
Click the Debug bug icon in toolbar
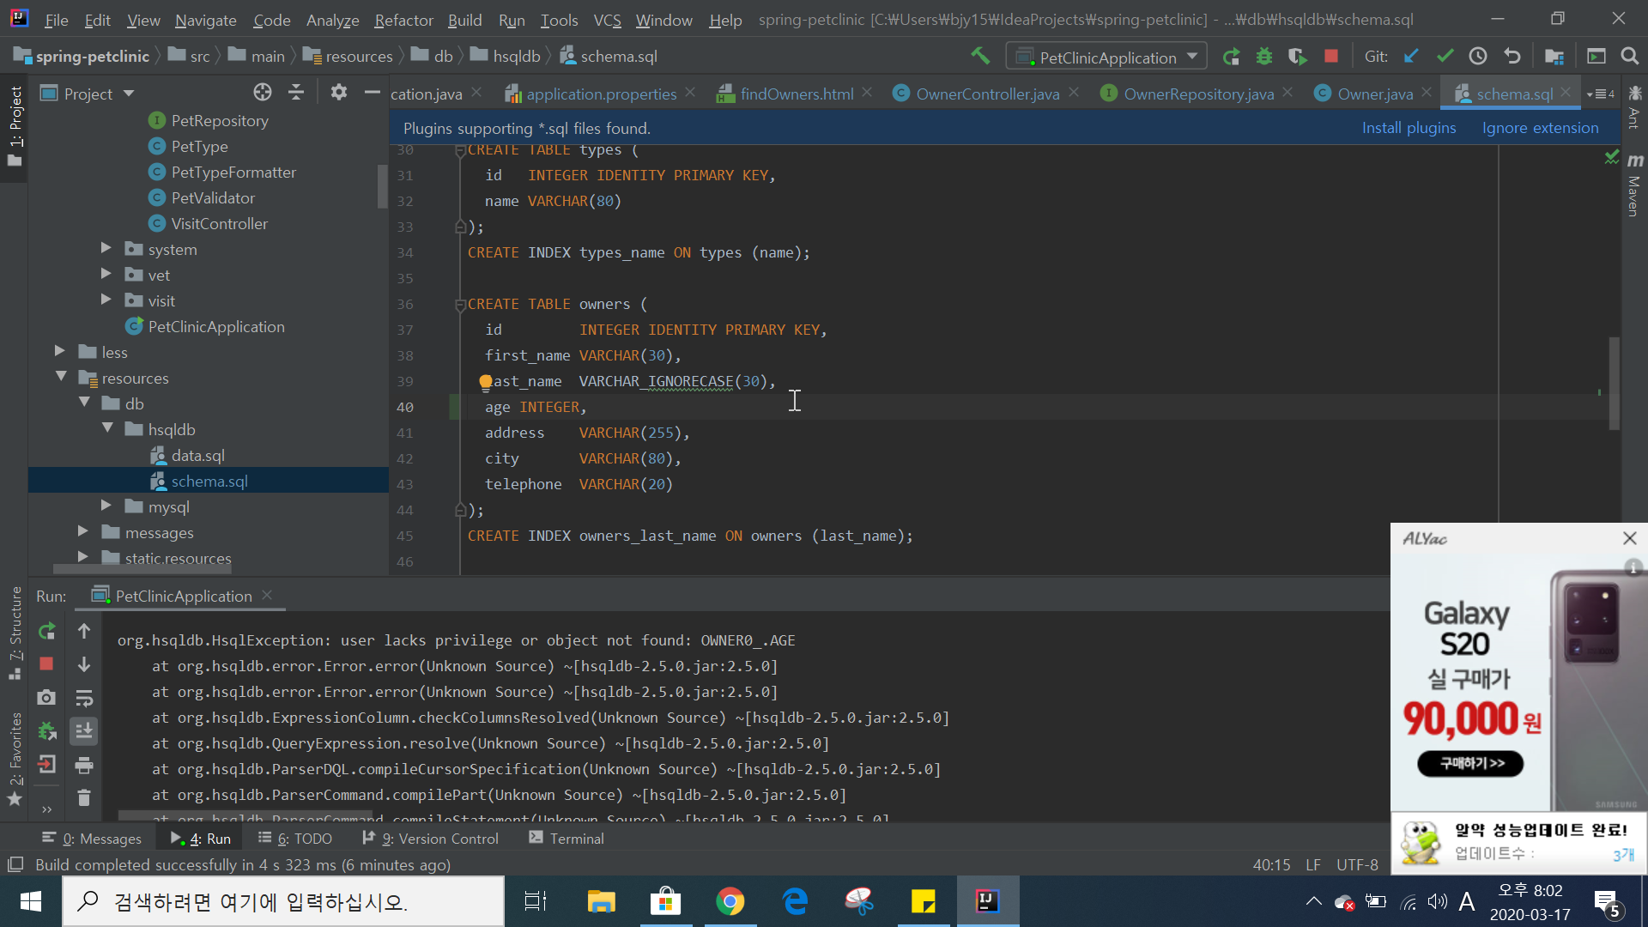1263,57
